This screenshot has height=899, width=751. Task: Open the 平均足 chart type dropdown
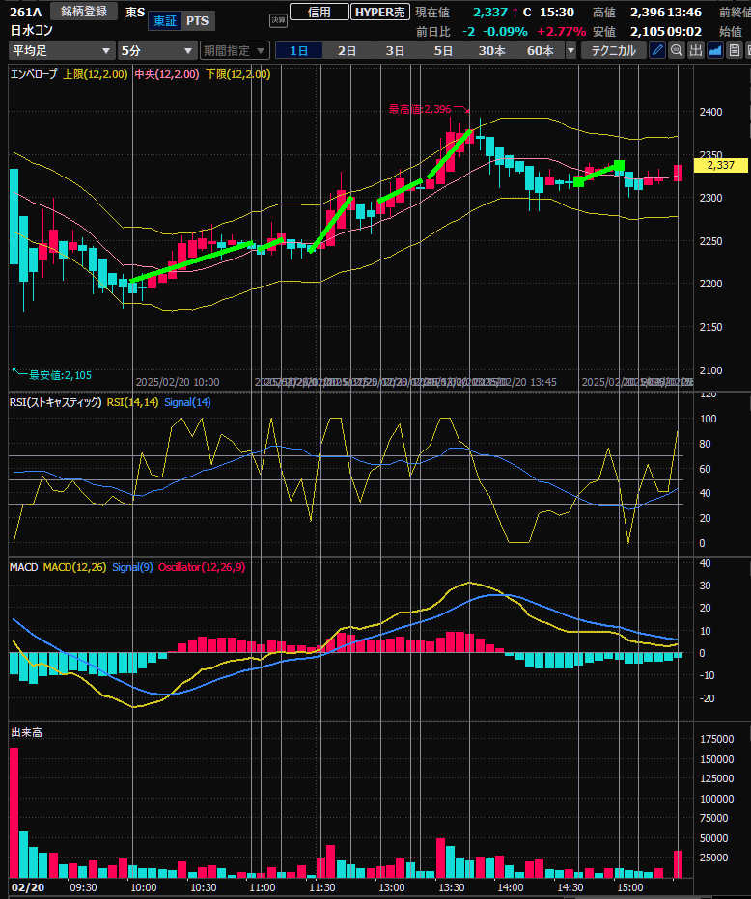point(60,50)
